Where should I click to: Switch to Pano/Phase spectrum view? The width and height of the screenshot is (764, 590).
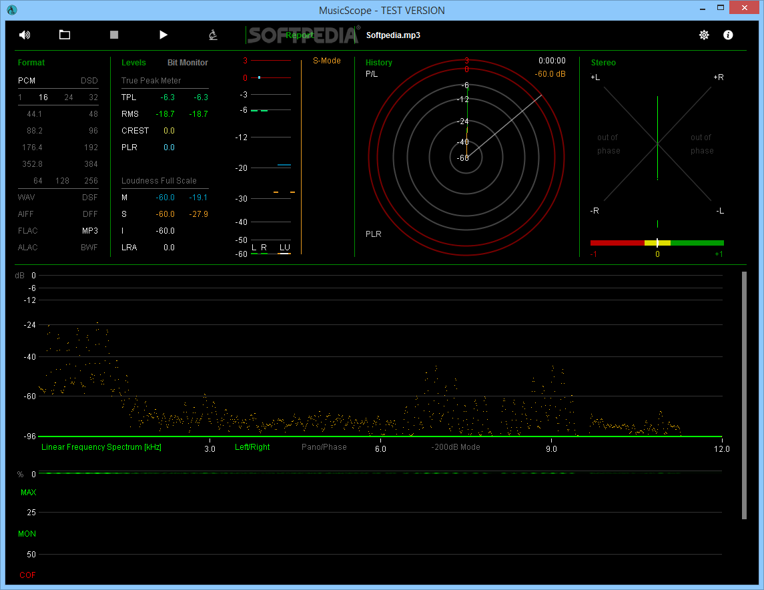324,447
